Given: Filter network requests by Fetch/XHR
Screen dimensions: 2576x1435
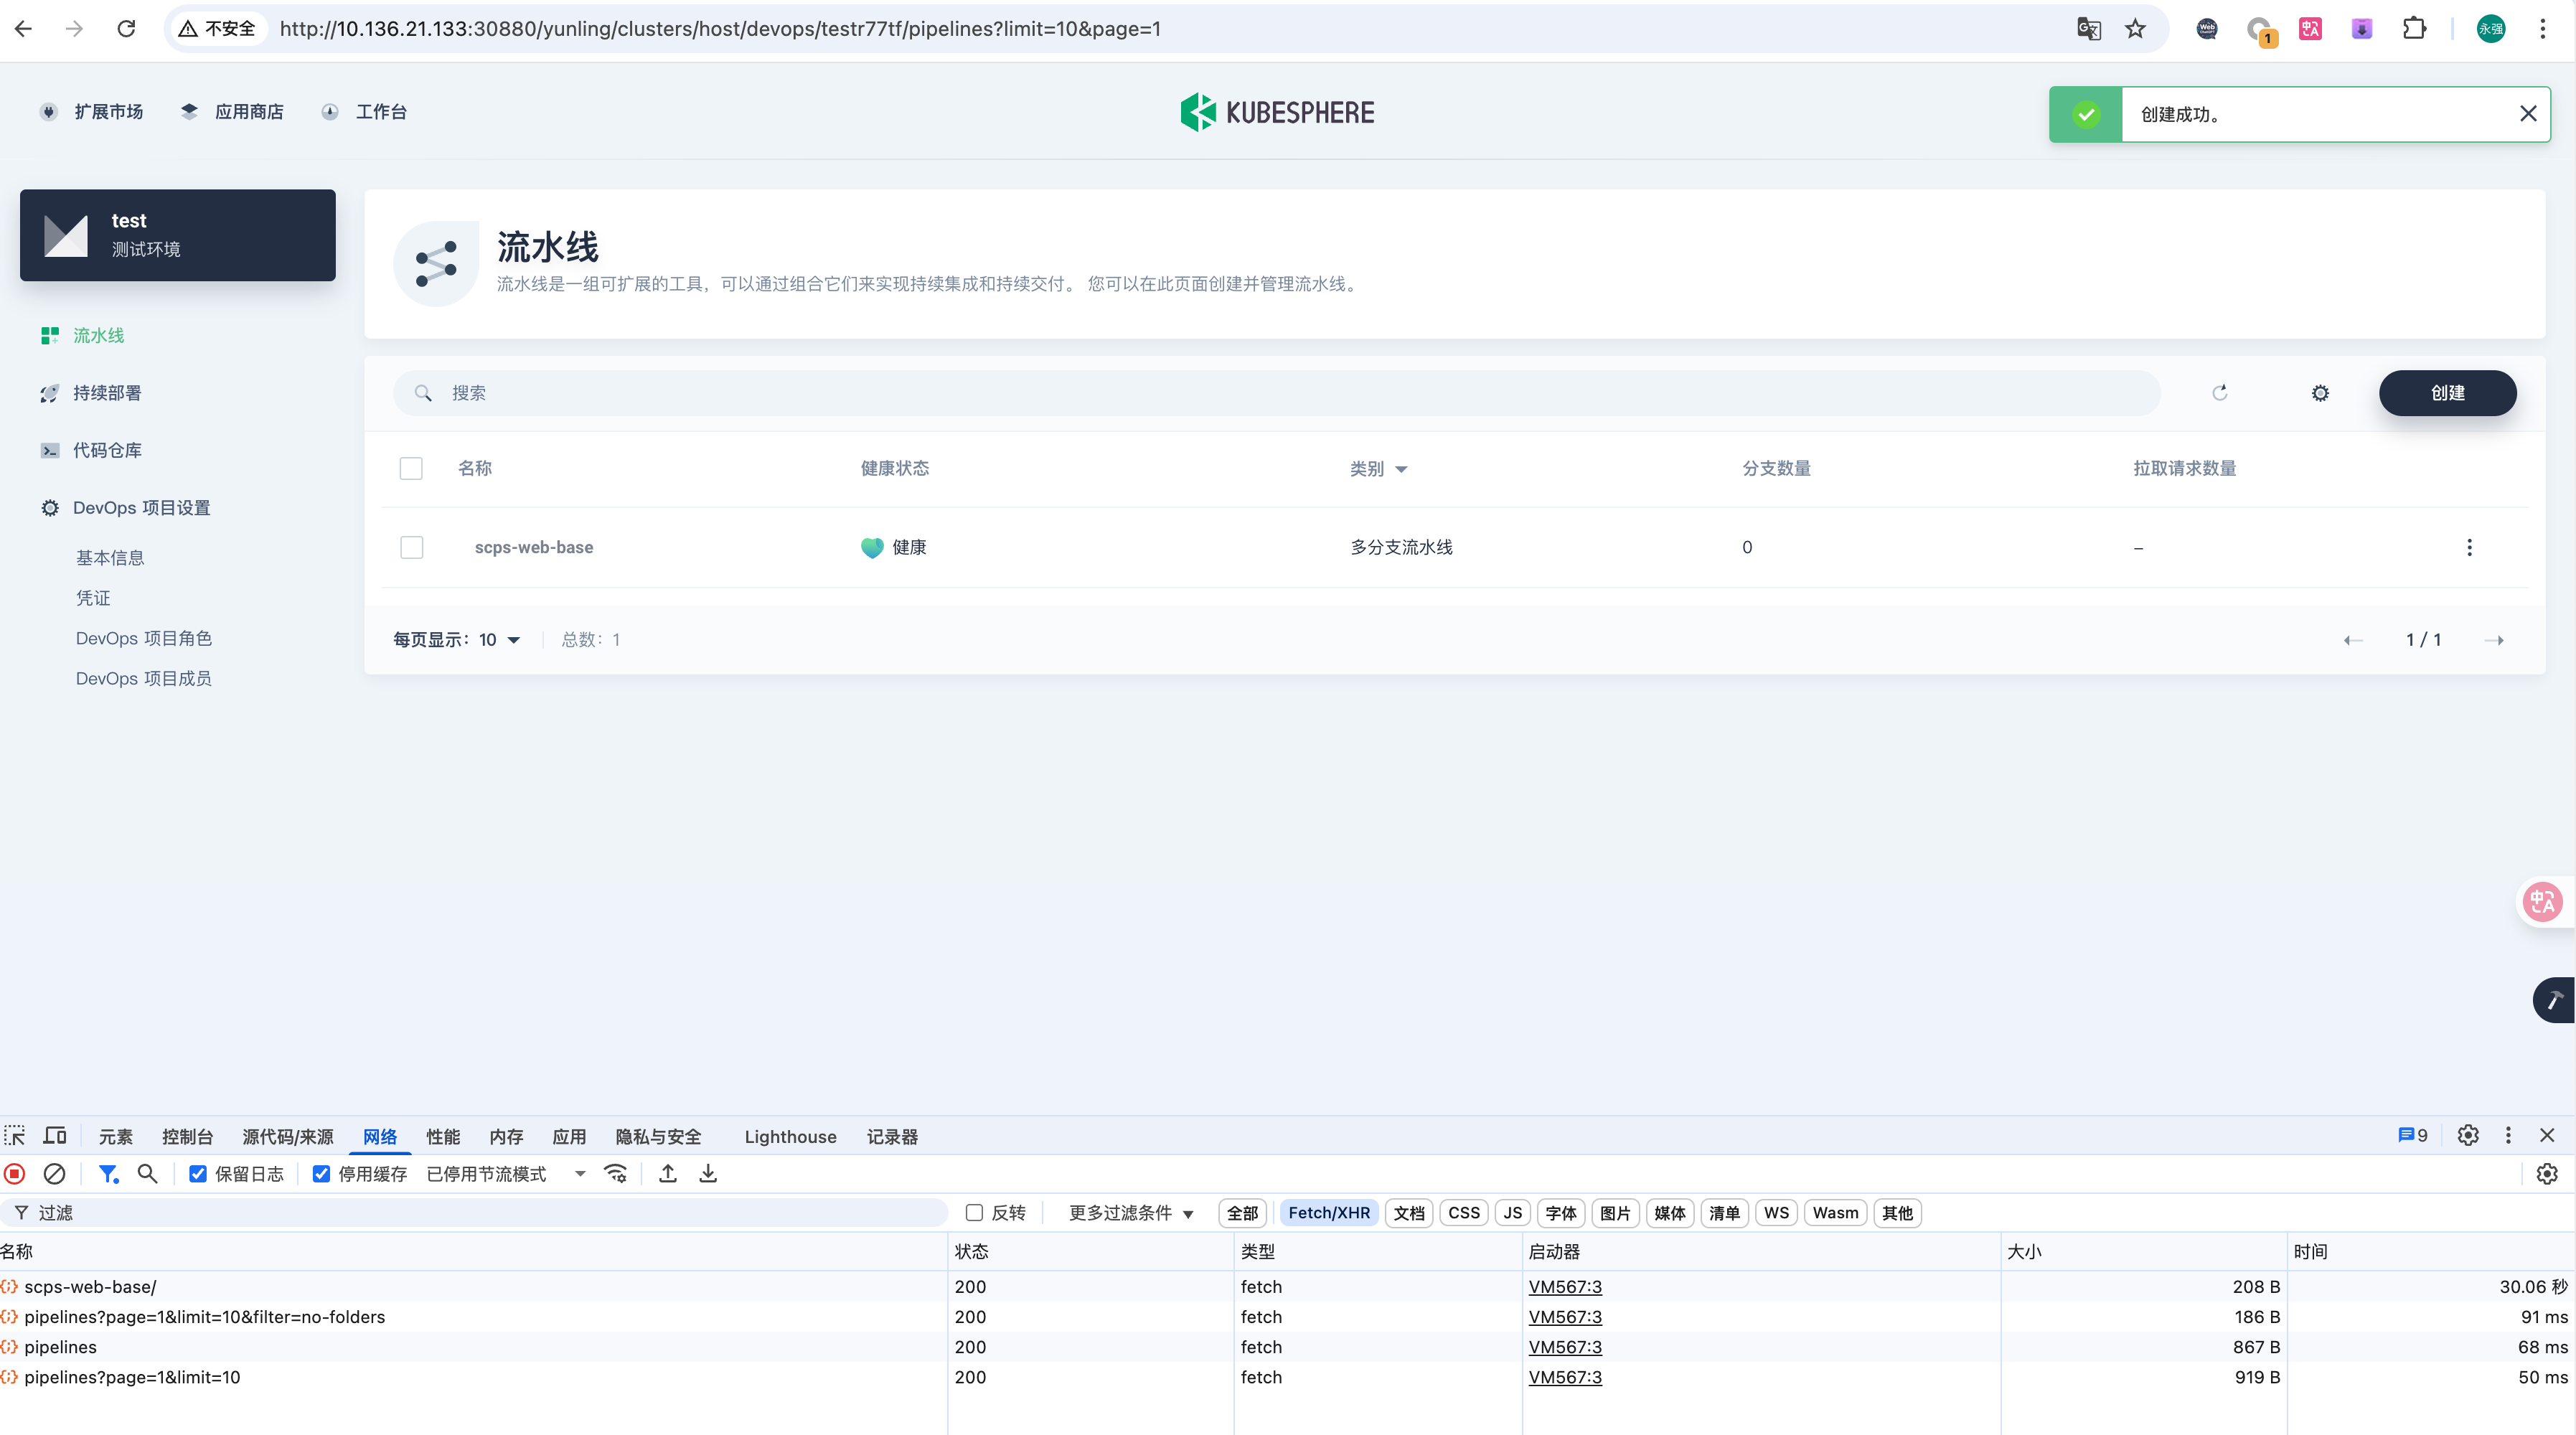Looking at the screenshot, I should 1329,1213.
